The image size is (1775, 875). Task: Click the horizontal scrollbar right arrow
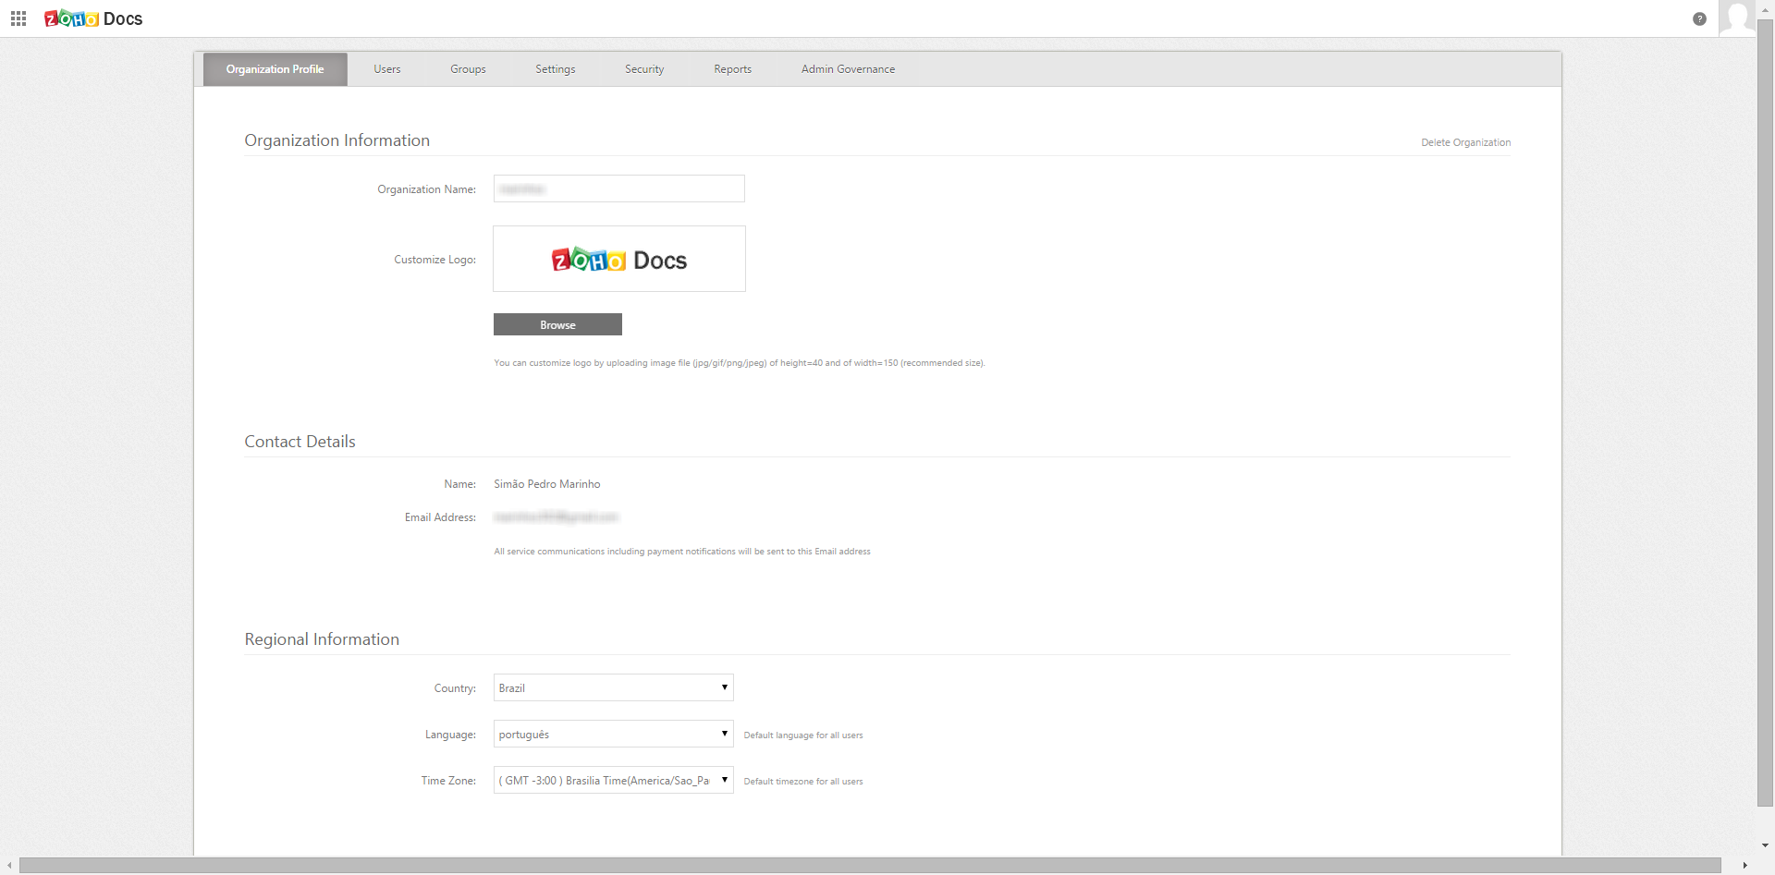click(x=1744, y=866)
